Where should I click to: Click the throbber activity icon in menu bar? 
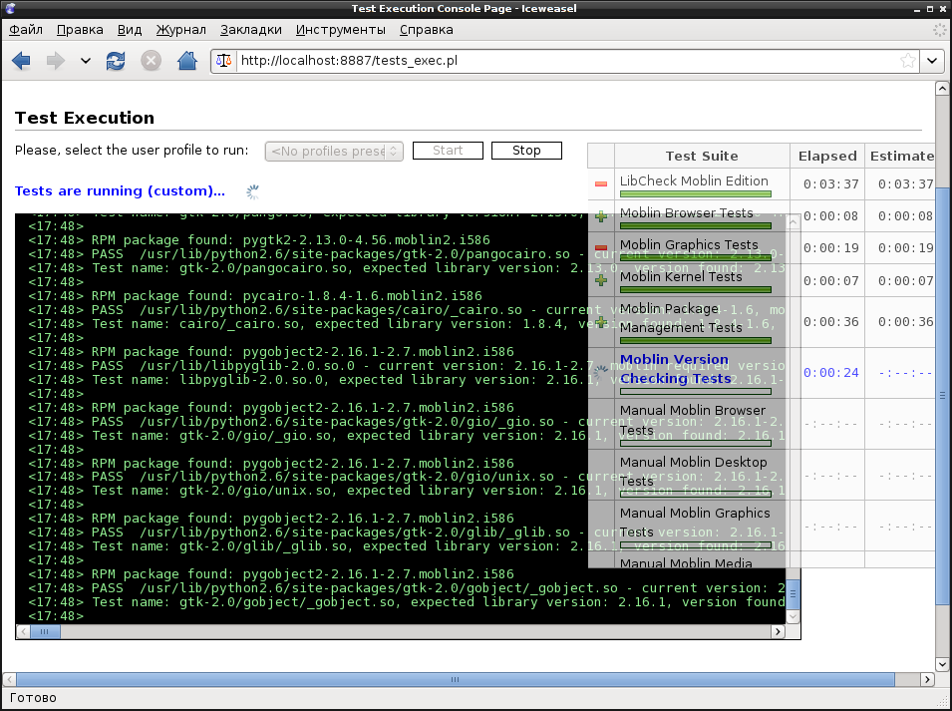click(939, 30)
